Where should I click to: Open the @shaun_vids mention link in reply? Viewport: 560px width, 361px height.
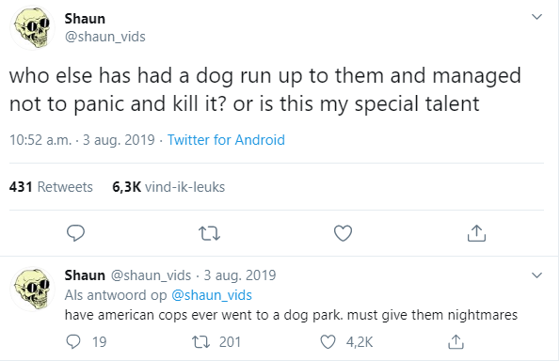pyautogui.click(x=212, y=295)
